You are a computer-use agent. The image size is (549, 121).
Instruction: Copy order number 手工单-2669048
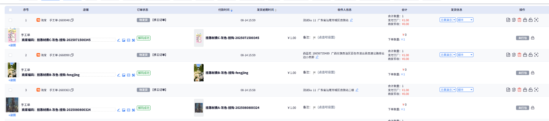72,20
